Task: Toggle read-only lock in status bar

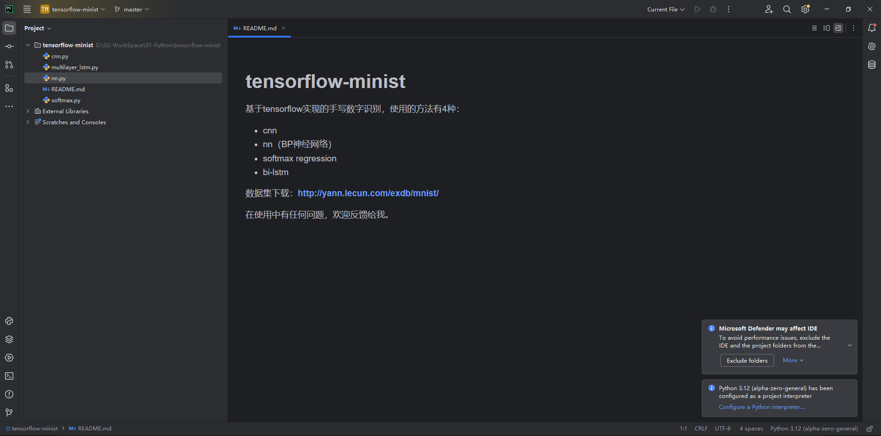Action: [x=870, y=429]
